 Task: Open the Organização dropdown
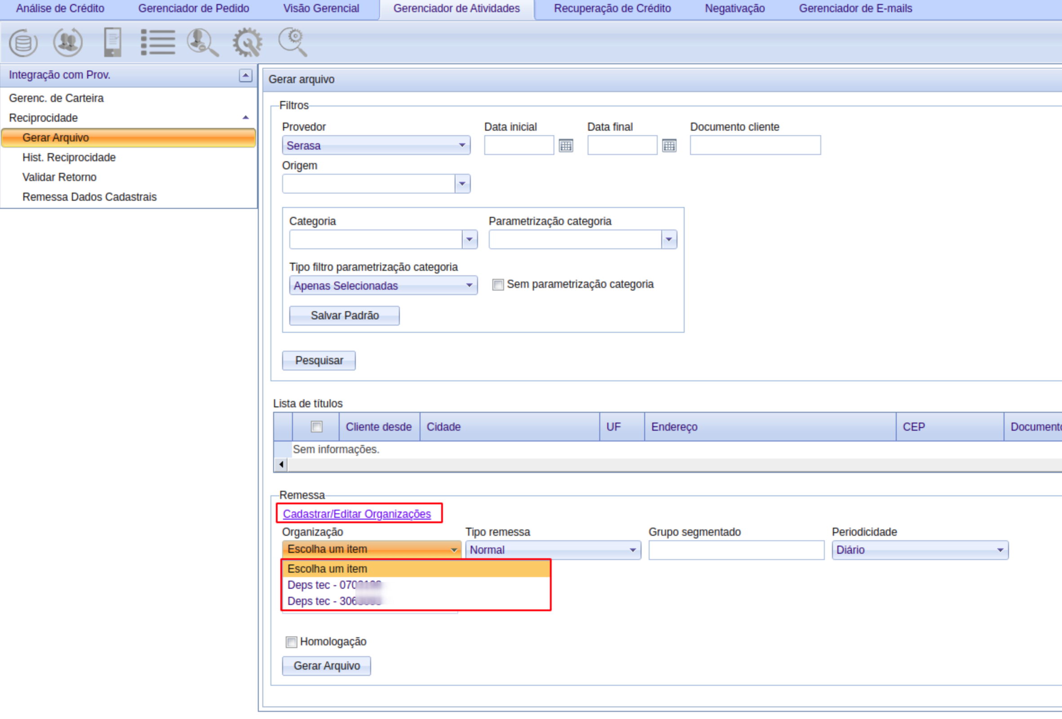(x=372, y=550)
